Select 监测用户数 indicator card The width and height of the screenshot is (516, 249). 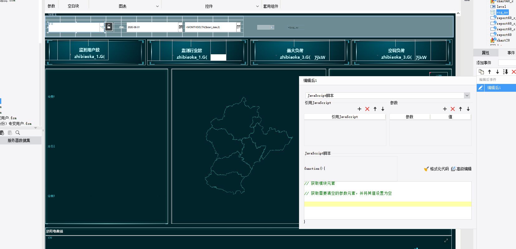[x=95, y=52]
